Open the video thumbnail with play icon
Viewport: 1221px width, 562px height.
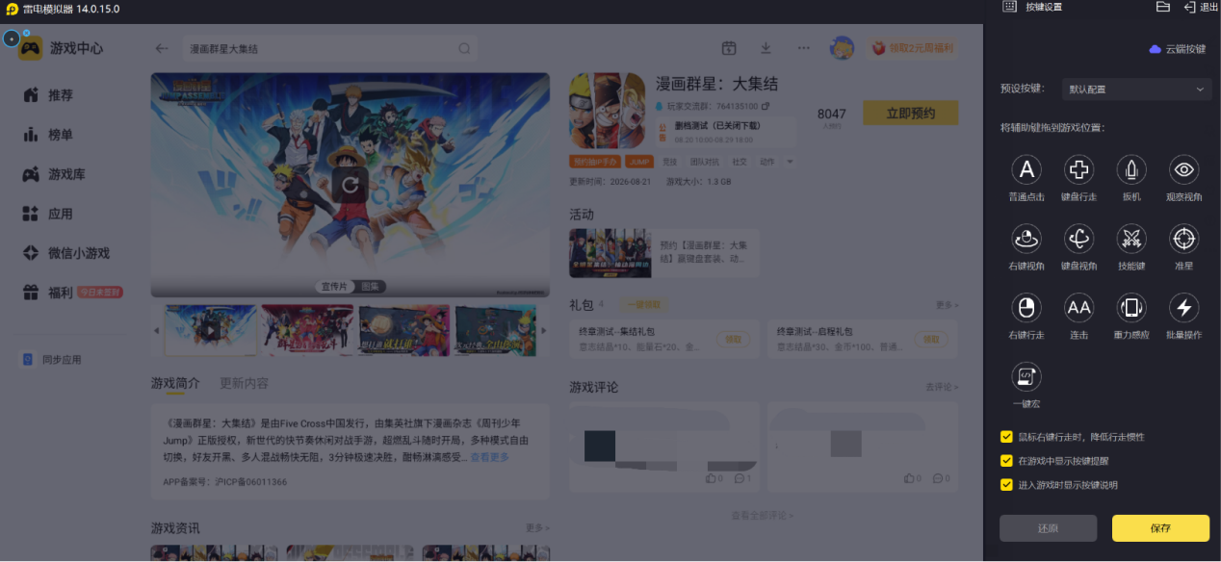[x=211, y=330]
